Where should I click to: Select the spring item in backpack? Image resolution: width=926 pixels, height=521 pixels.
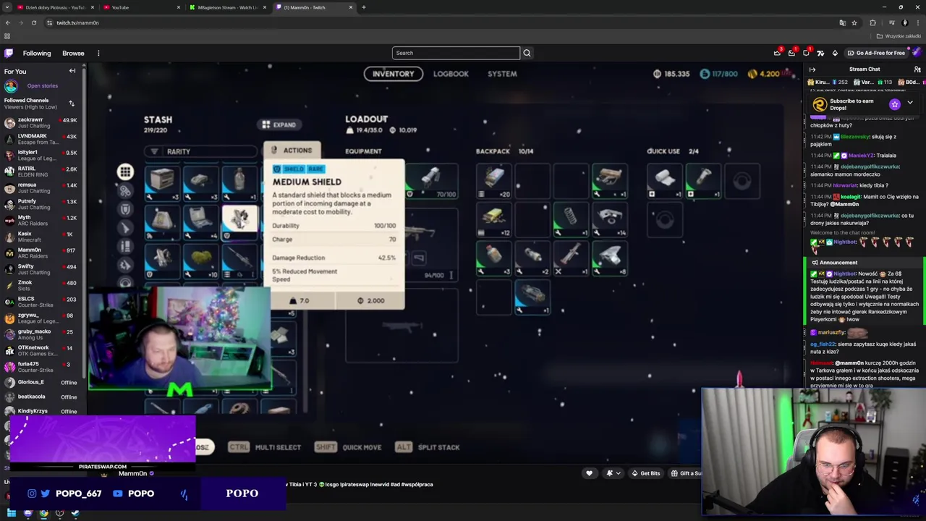coord(571,221)
